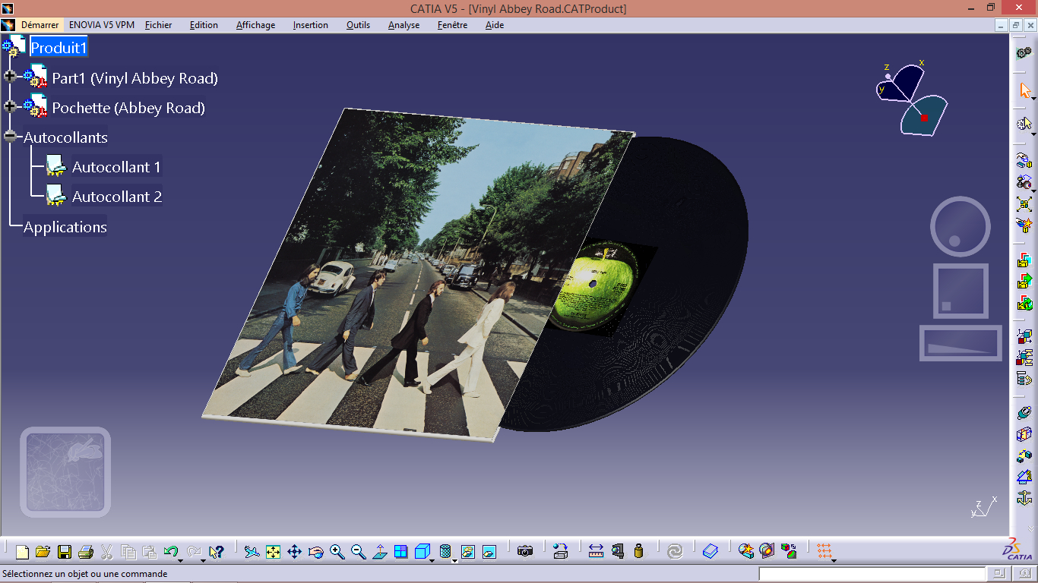The height and width of the screenshot is (583, 1038).
Task: Open the Affichage menu
Action: point(256,25)
